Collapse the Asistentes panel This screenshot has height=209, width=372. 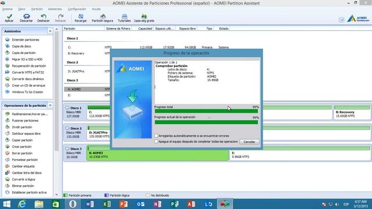[x=50, y=31]
